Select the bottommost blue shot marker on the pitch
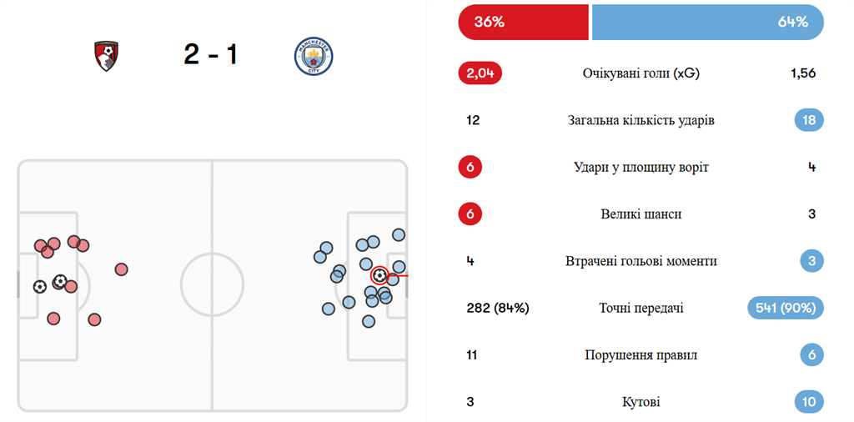854x422 pixels. tap(369, 322)
